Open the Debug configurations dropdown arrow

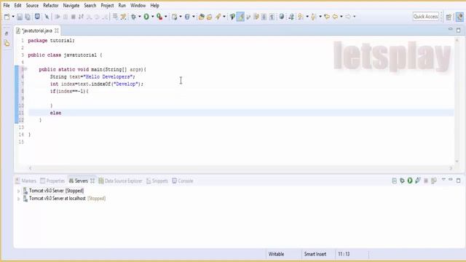click(139, 17)
